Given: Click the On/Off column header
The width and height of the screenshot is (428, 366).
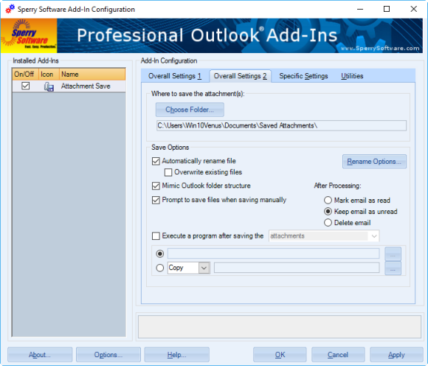Looking at the screenshot, I should 25,75.
